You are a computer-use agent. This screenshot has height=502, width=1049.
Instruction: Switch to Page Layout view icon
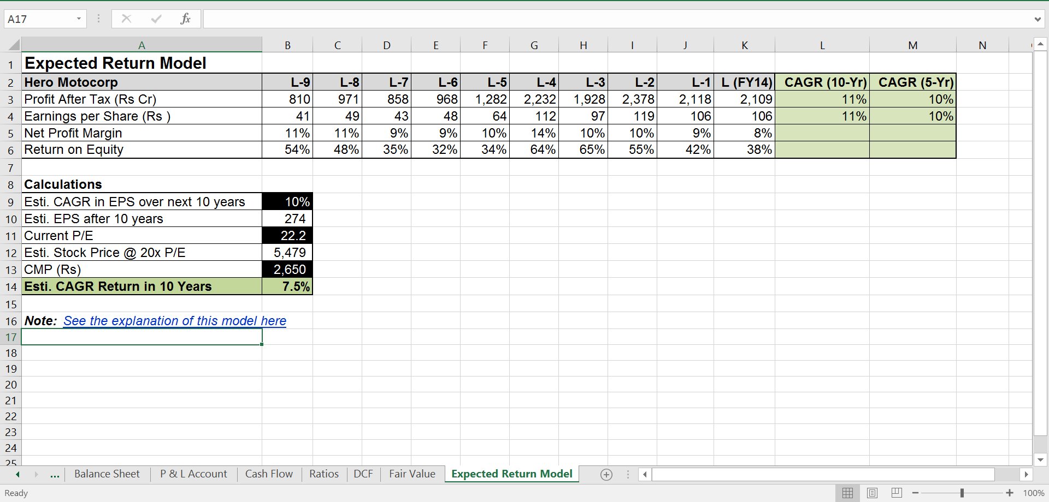(872, 493)
